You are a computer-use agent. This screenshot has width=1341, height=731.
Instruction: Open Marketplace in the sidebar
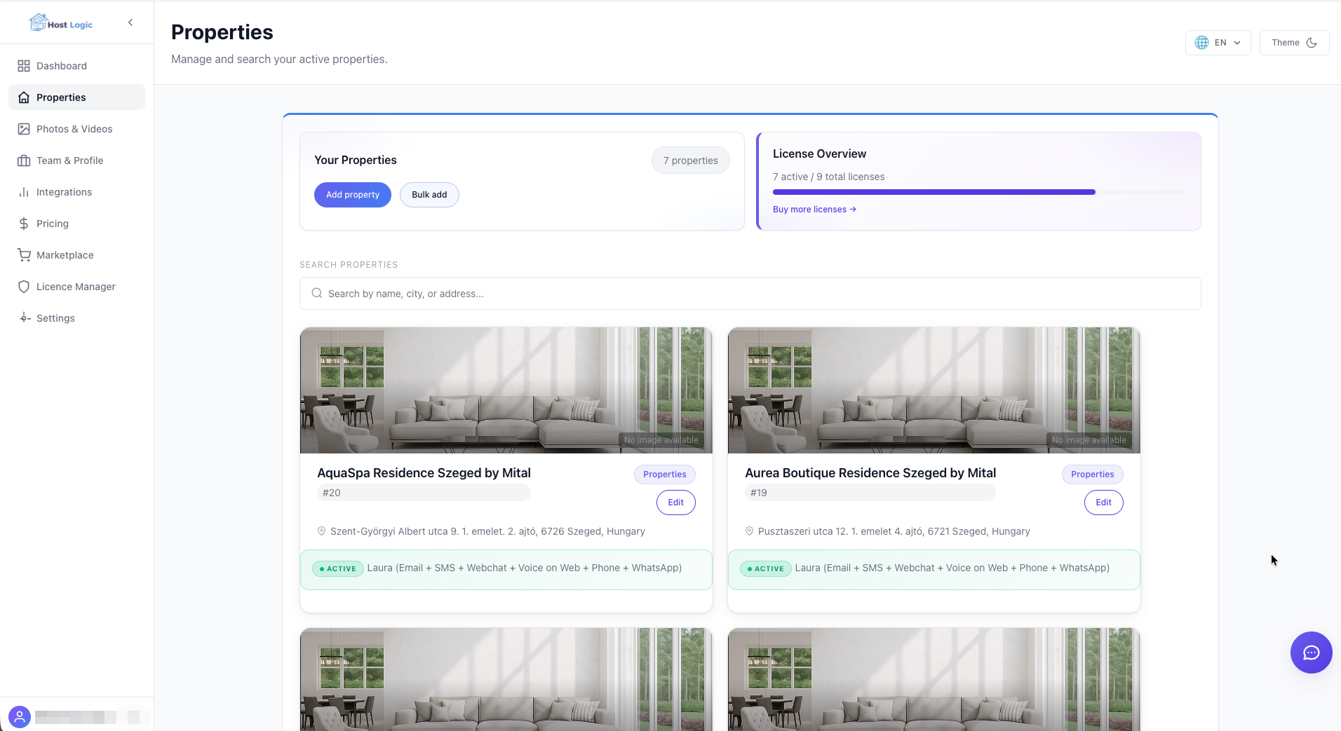[x=76, y=255]
